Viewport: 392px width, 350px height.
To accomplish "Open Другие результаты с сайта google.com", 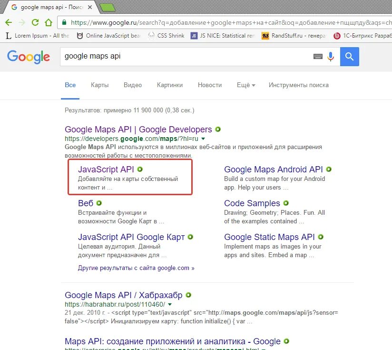I will (x=136, y=268).
